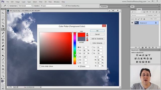Image resolution: width=161 pixels, height=90 pixels.
Task: Click the Background layer thumbnail
Action: [x=137, y=23]
